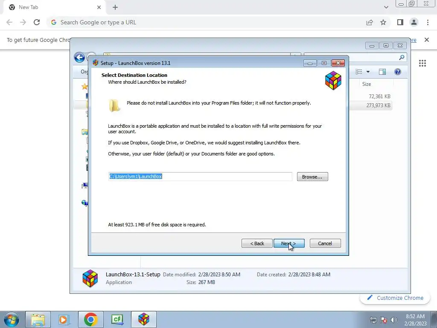The image size is (437, 328).
Task: Toggle Chrome side panel
Action: [x=400, y=22]
